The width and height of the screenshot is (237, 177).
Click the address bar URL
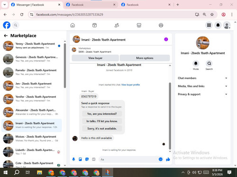70,15
